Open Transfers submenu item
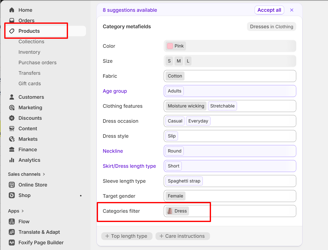Viewport: 328px width, 250px height. point(29,73)
